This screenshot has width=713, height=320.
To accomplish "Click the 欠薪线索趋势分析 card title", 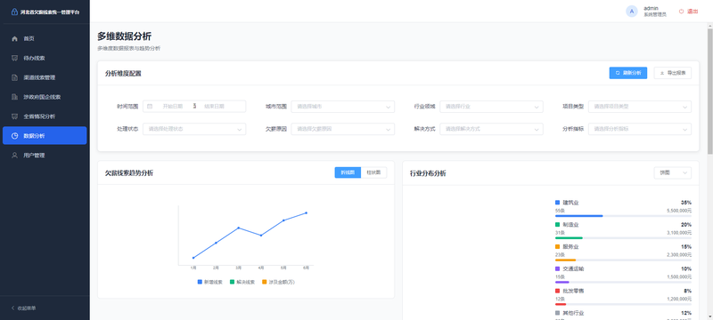I will [129, 173].
